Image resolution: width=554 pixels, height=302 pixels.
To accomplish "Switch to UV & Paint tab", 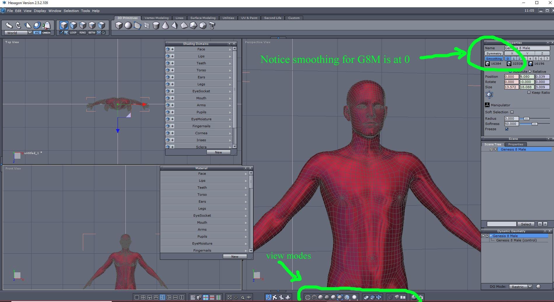I will pyautogui.click(x=249, y=18).
